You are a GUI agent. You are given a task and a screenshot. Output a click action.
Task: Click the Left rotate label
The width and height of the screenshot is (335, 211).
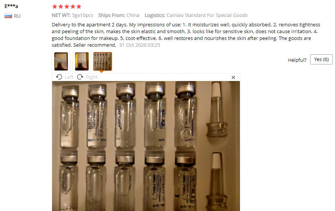(x=69, y=77)
